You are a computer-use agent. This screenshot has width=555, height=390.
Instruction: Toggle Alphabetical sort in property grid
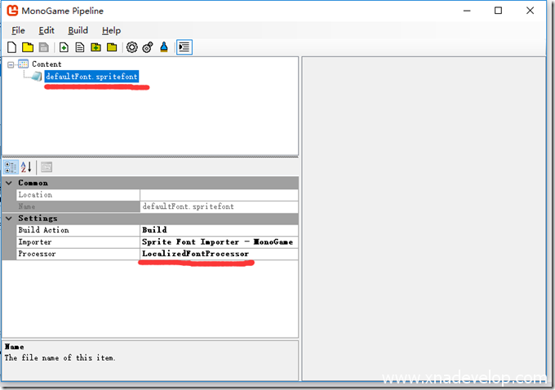pos(26,167)
